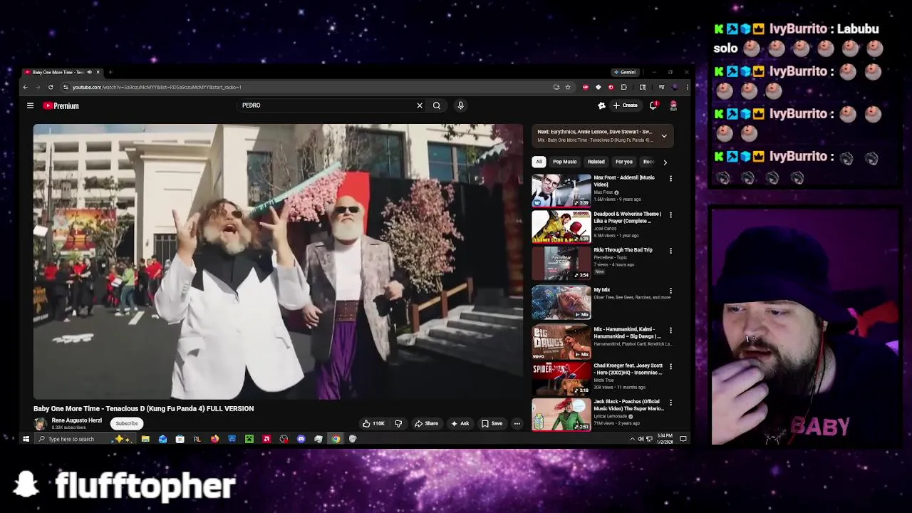Save the video to a playlist

(x=492, y=423)
